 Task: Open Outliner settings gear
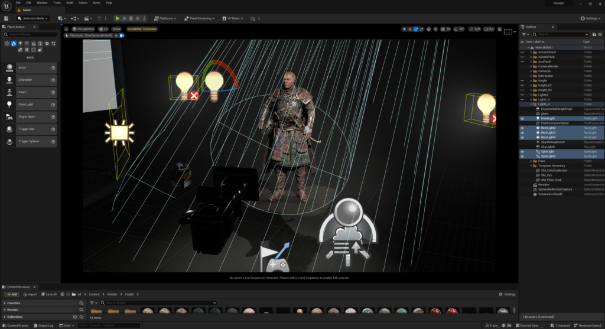[600, 34]
